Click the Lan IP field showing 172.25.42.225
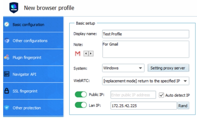The width and height of the screenshot is (197, 118). pyautogui.click(x=144, y=106)
